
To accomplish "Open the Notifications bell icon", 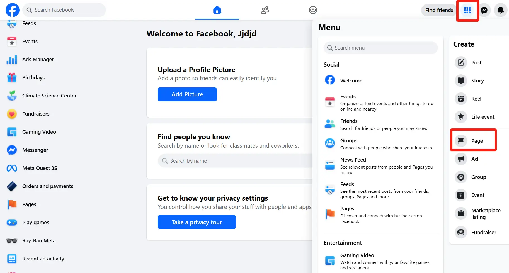I will 501,10.
